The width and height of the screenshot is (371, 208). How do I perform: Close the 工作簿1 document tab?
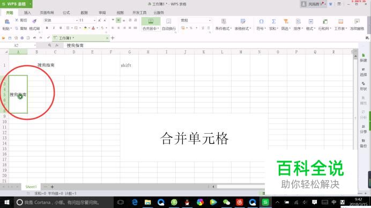coord(107,38)
